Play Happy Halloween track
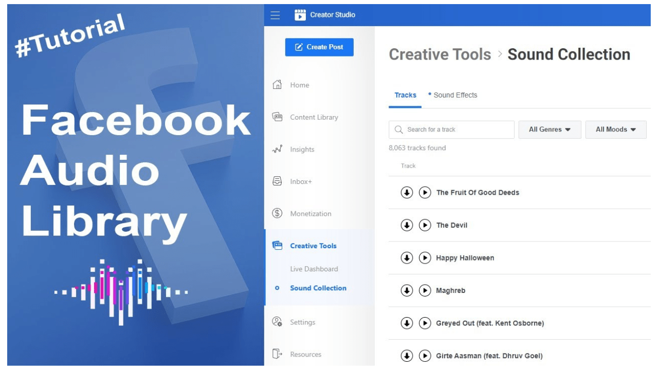This screenshot has height=370, width=658. [425, 257]
